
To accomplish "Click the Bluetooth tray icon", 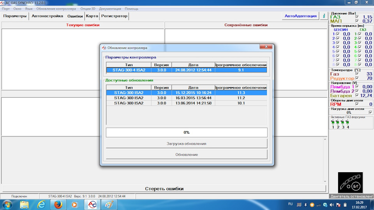I will [305, 205].
